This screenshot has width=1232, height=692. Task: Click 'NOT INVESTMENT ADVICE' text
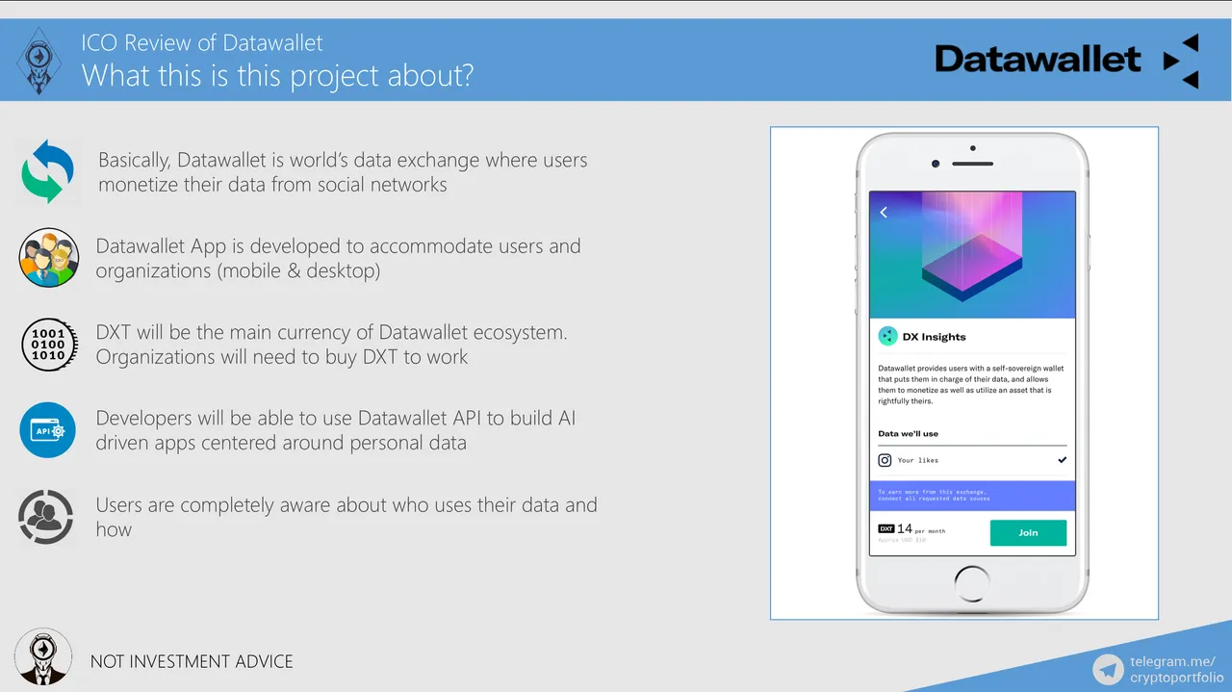pyautogui.click(x=192, y=661)
